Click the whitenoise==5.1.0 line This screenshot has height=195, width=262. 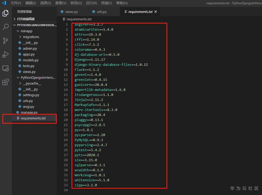pyautogui.click(x=92, y=180)
